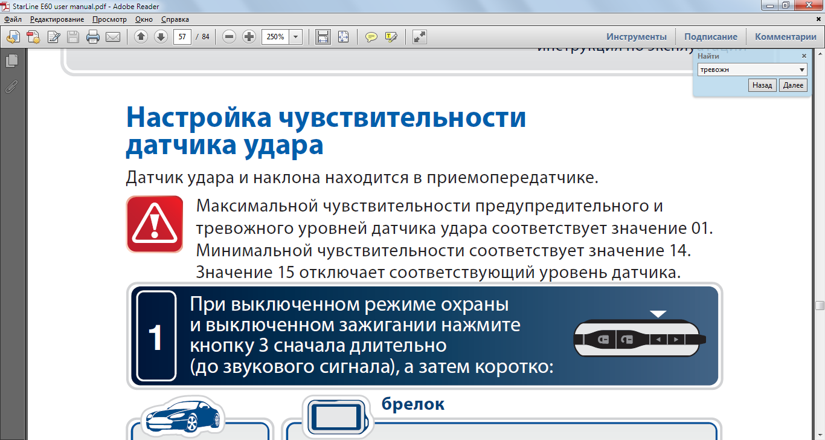Print the document using the printer icon
Screen dimensions: 825x440
coord(93,37)
